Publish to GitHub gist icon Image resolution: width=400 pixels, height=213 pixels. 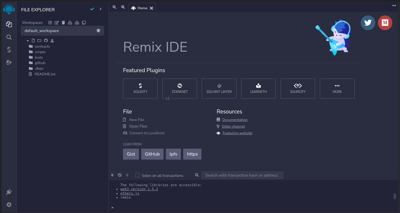tap(46, 41)
